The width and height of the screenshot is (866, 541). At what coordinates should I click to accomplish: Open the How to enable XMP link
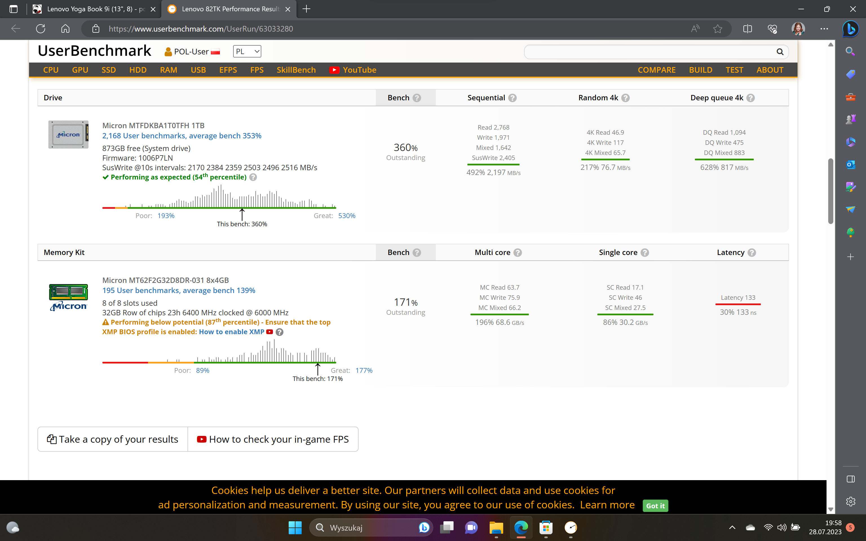click(231, 332)
